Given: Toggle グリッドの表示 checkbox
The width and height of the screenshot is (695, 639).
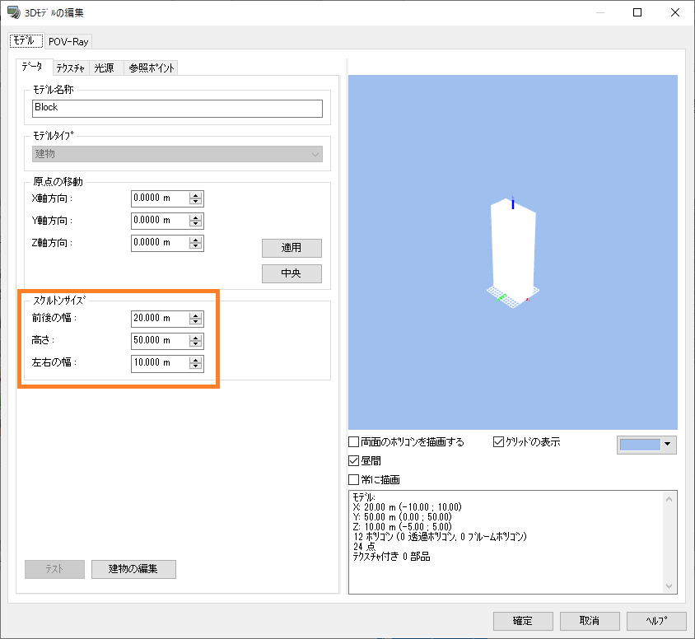Looking at the screenshot, I should 498,442.
